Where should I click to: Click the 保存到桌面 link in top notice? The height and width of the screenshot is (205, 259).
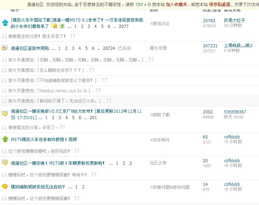point(219,5)
